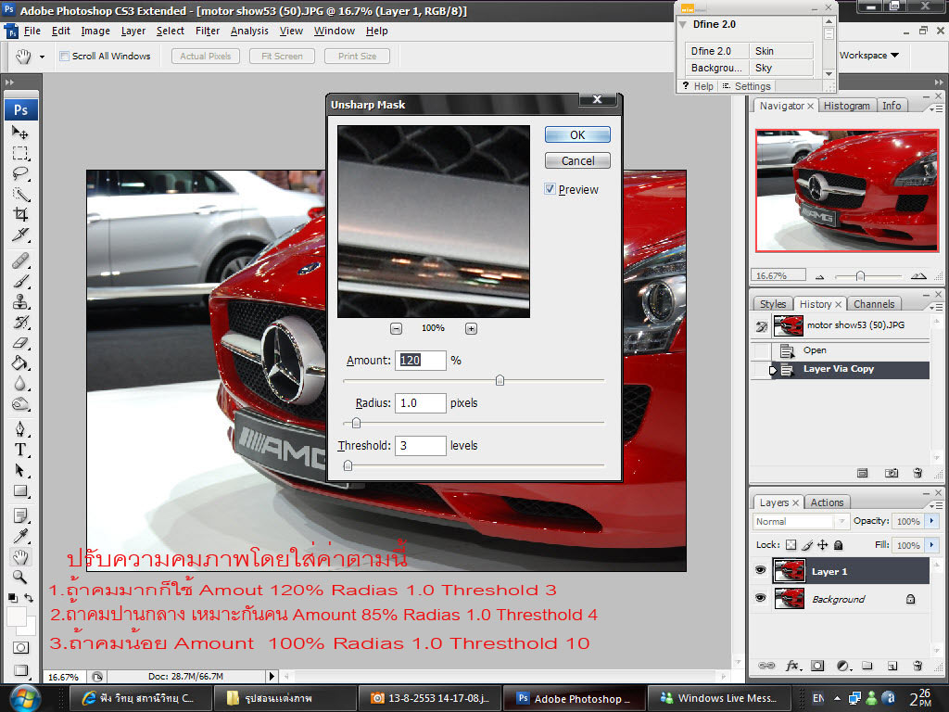The width and height of the screenshot is (949, 712).
Task: Click zoom-in plus under Unsharp Mask preview
Action: coord(471,329)
